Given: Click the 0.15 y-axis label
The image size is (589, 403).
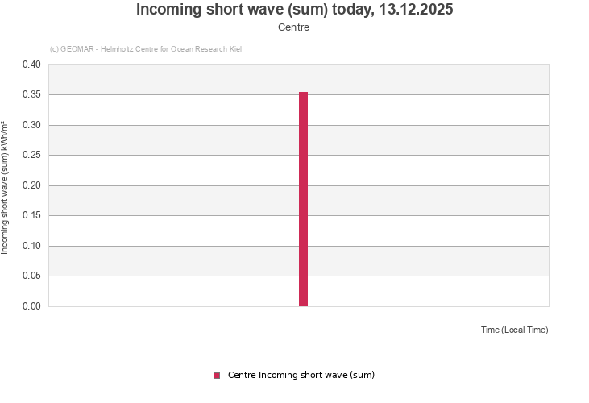Looking at the screenshot, I should point(31,216).
